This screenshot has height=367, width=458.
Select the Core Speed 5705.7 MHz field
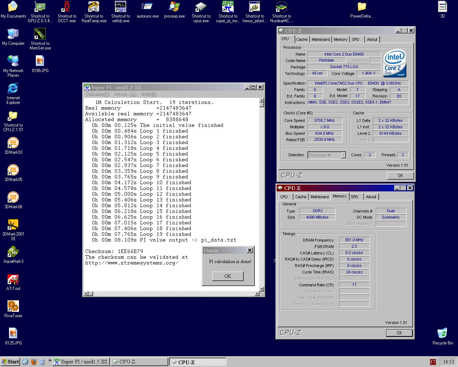pos(325,120)
